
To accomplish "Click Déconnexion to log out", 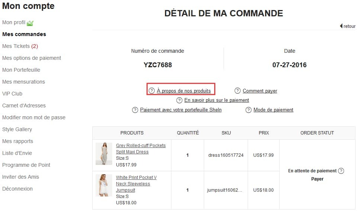I will 17,189.
